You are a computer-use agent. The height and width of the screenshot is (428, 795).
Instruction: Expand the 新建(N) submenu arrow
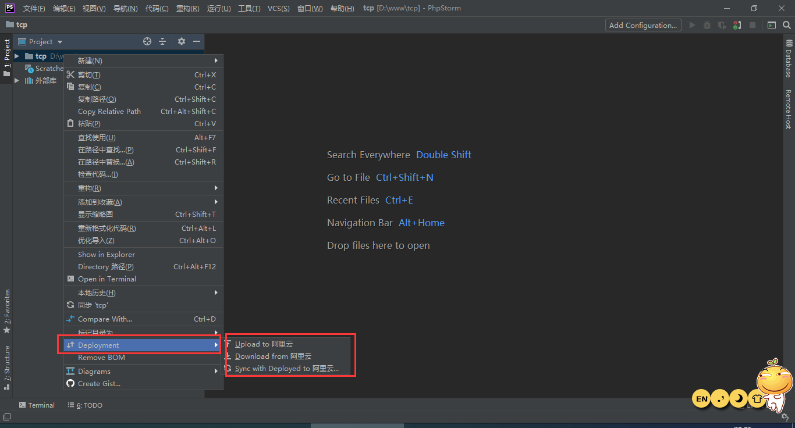click(216, 60)
